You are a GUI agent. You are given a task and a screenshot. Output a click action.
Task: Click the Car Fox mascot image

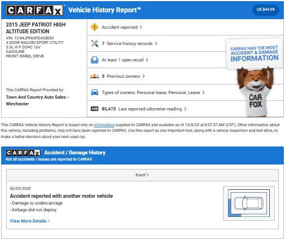click(255, 92)
